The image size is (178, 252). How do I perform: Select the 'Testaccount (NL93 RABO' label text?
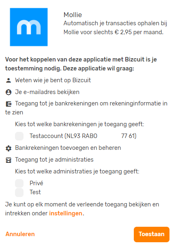[x=63, y=136]
